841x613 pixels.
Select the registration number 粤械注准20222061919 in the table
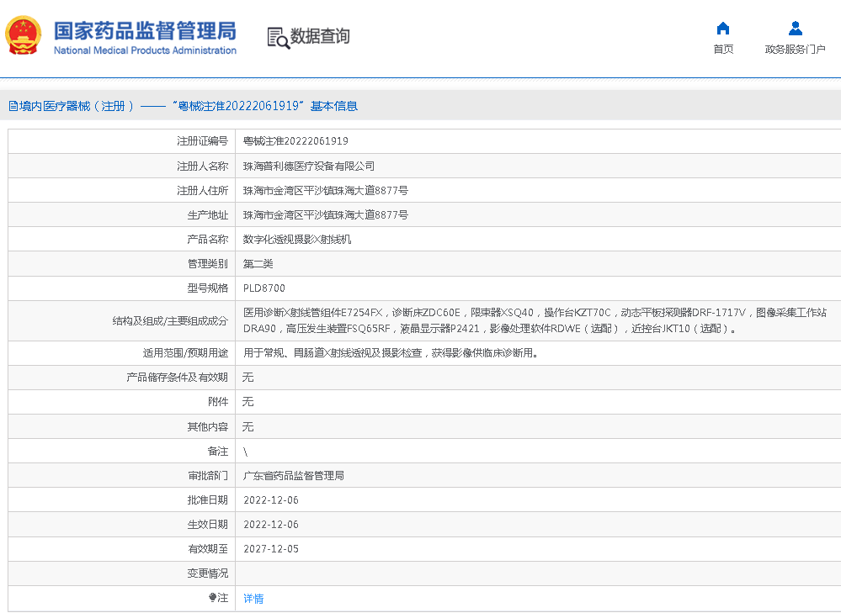click(295, 141)
